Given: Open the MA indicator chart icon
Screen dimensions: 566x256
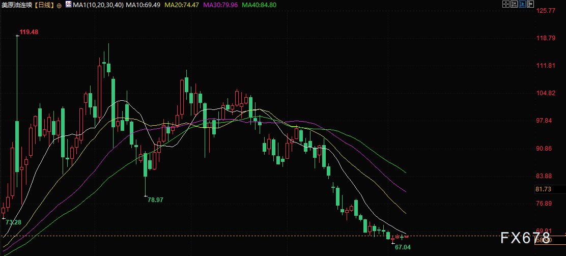Looking at the screenshot, I should [x=68, y=5].
